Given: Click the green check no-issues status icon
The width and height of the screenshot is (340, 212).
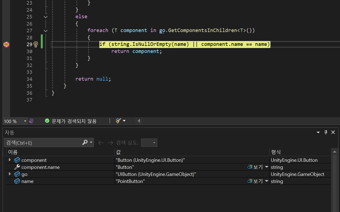Looking at the screenshot, I should (47, 121).
